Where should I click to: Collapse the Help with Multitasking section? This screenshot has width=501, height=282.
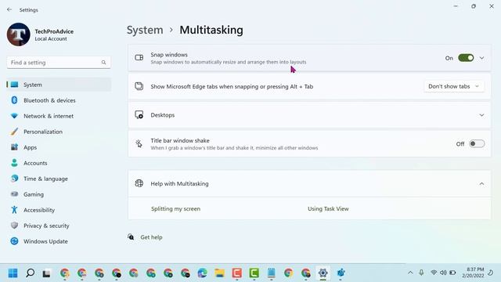point(481,184)
